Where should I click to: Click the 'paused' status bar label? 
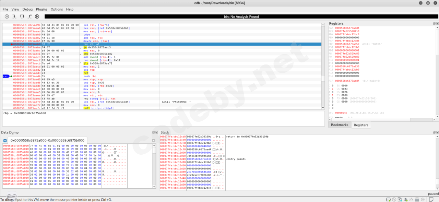433,194
